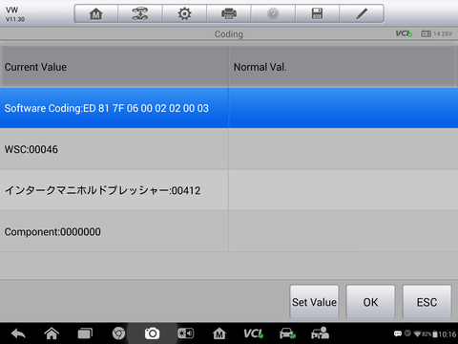Open settings gear in top toolbar
The image size is (458, 344).
point(184,13)
